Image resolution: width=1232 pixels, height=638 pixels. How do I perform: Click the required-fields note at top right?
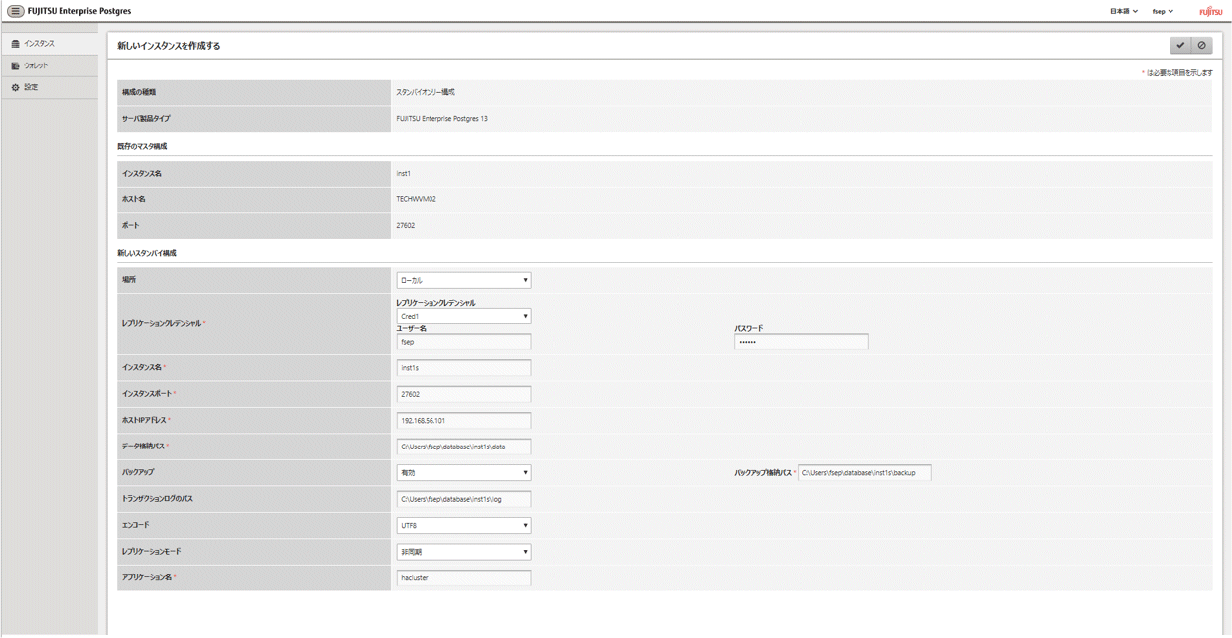tap(1176, 73)
